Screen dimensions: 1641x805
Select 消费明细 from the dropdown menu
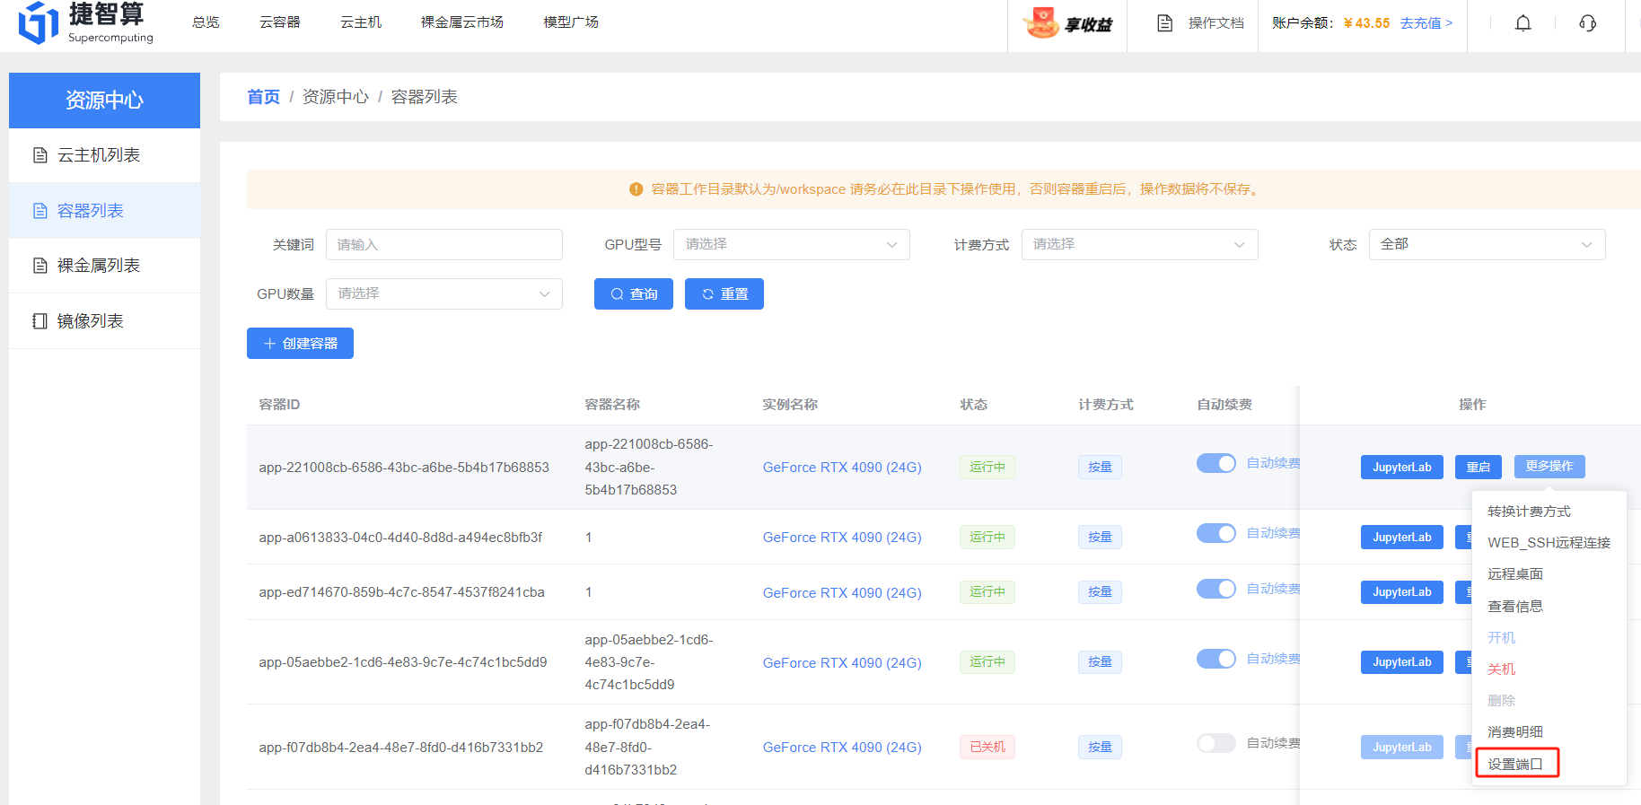click(1515, 732)
